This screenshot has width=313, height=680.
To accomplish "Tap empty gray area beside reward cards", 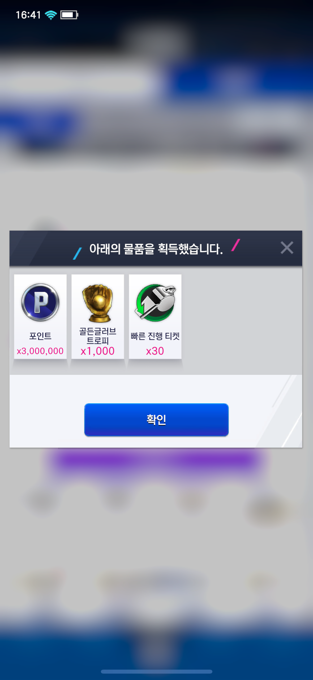I will (x=242, y=319).
